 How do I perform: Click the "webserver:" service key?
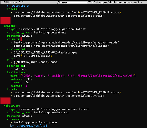[12, 106]
